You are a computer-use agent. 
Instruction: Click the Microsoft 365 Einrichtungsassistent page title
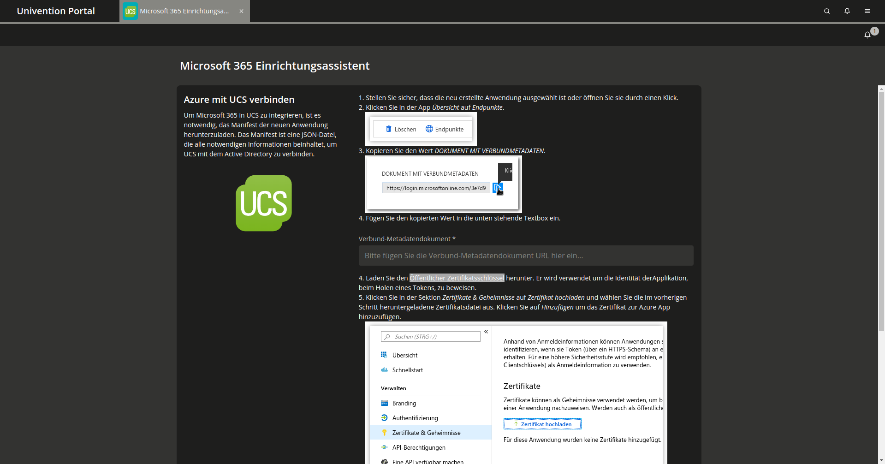[275, 66]
